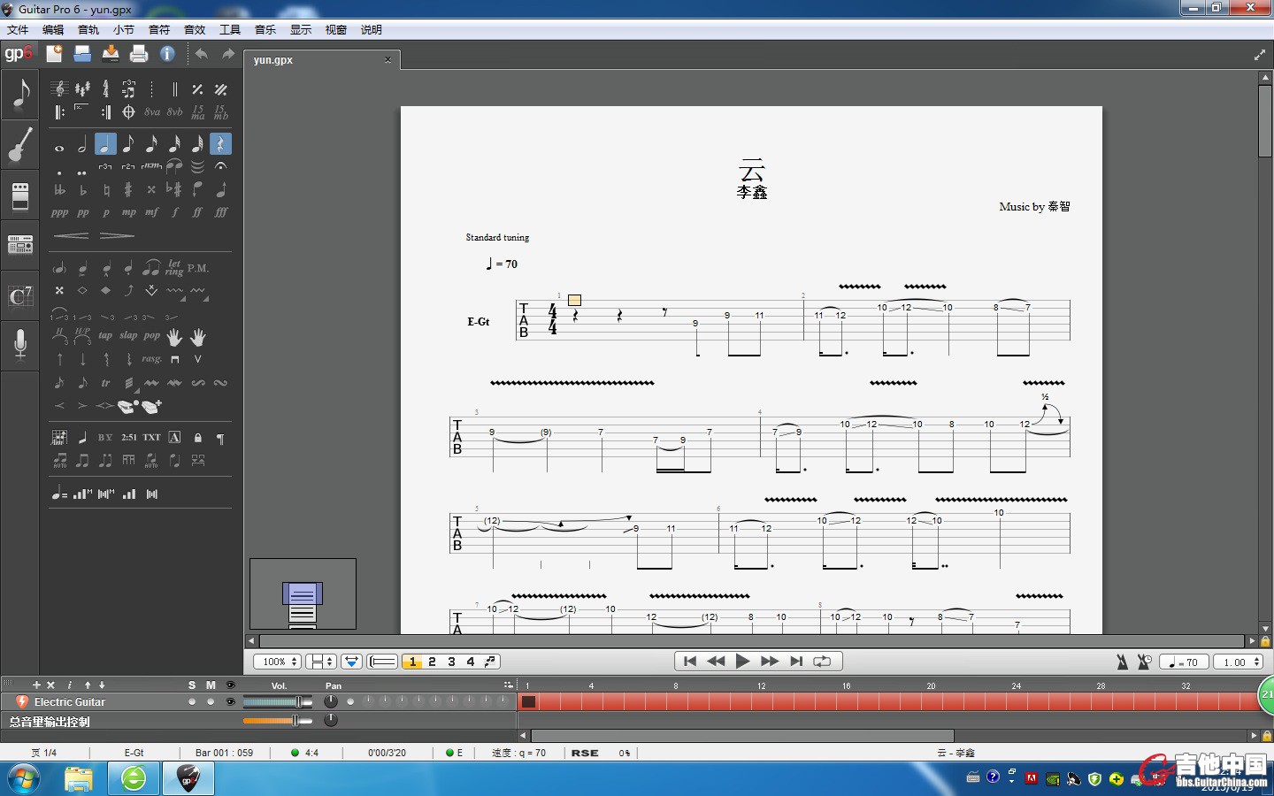Select the whole note duration

click(59, 145)
